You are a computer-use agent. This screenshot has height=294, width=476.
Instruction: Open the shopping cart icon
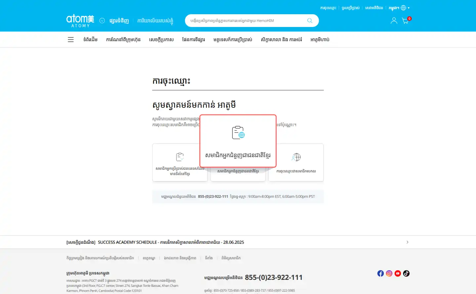pos(405,21)
